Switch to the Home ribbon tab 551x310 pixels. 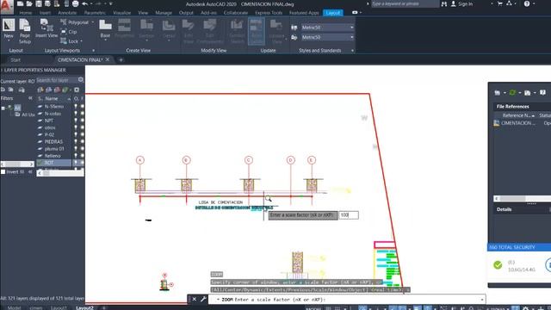tap(25, 13)
